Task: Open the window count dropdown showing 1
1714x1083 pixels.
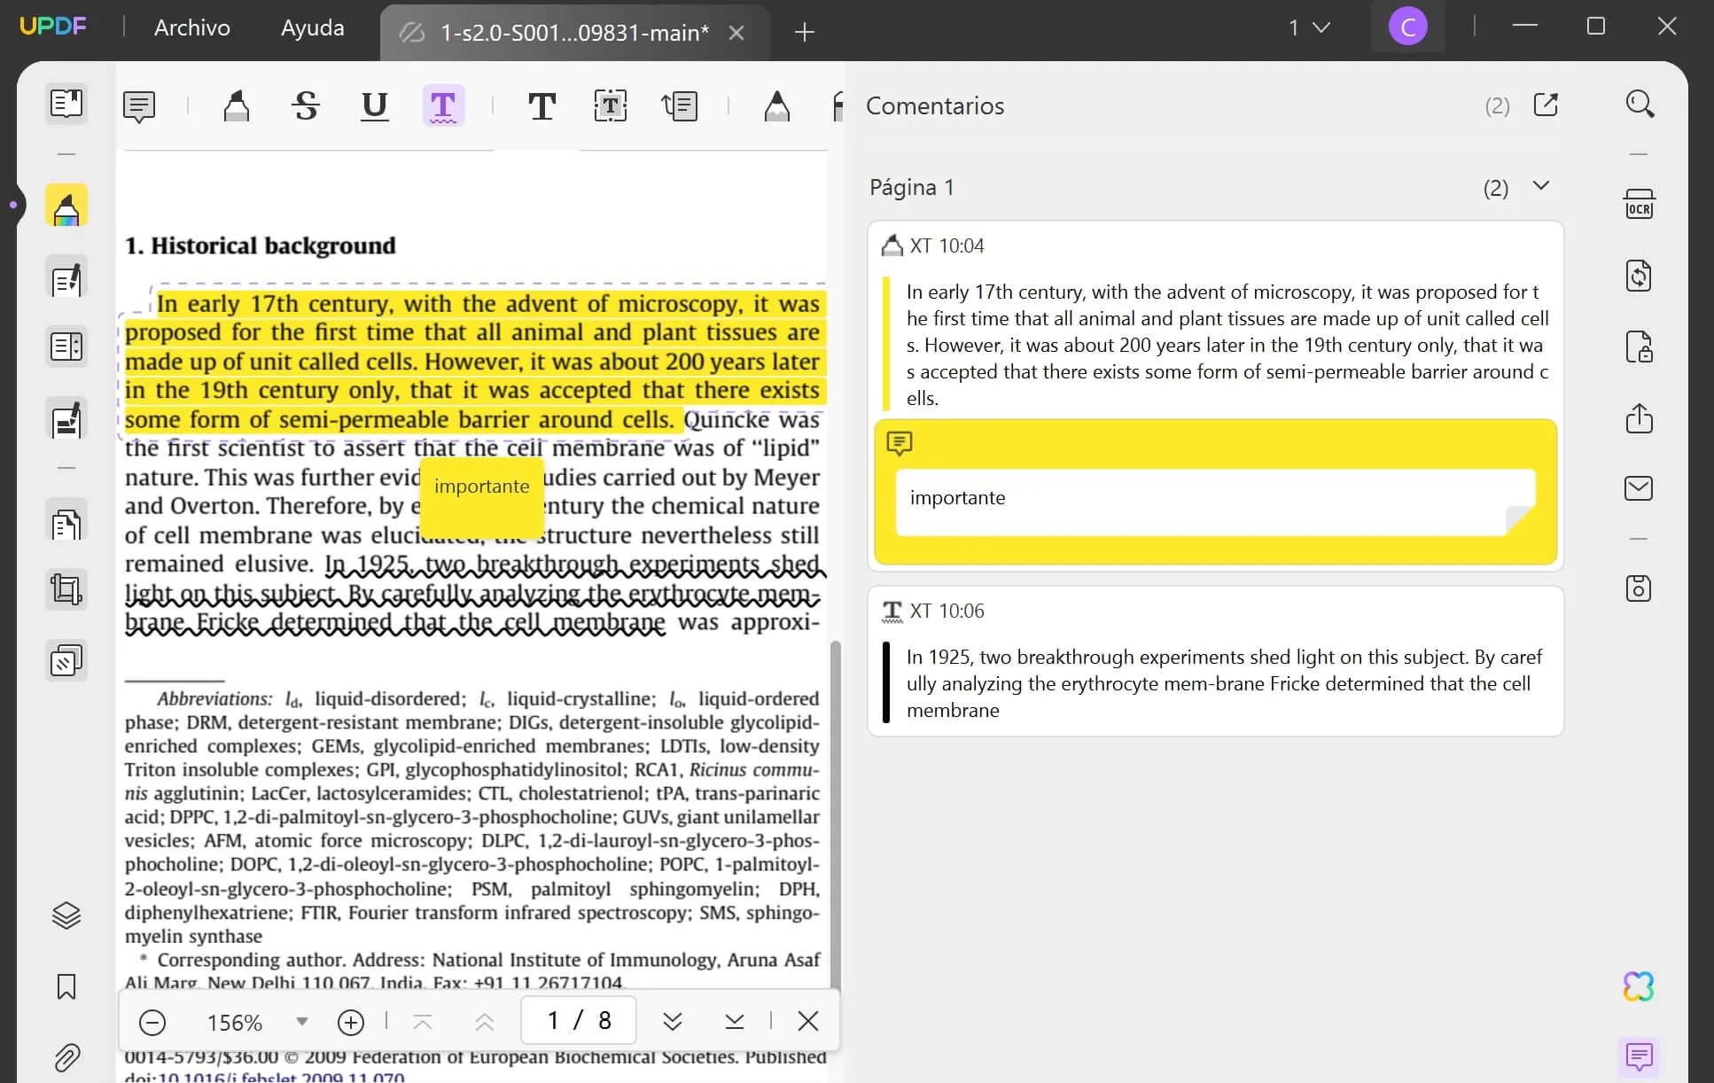Action: 1309,27
